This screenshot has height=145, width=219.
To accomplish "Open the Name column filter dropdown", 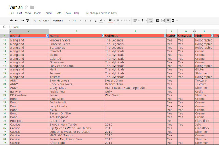I will click(x=103, y=36).
